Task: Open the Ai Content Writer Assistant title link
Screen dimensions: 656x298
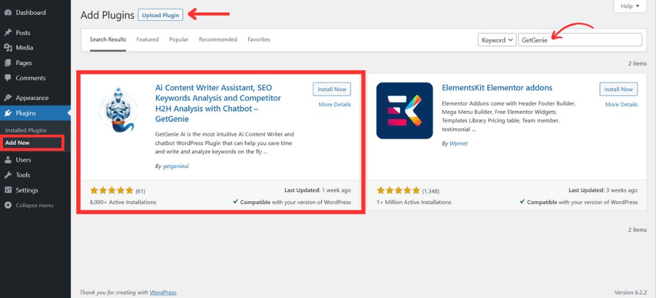Action: pyautogui.click(x=218, y=103)
